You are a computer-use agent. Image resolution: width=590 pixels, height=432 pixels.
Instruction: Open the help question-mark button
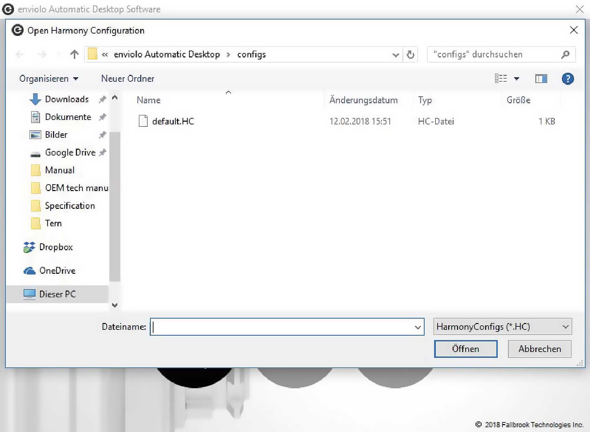point(567,79)
